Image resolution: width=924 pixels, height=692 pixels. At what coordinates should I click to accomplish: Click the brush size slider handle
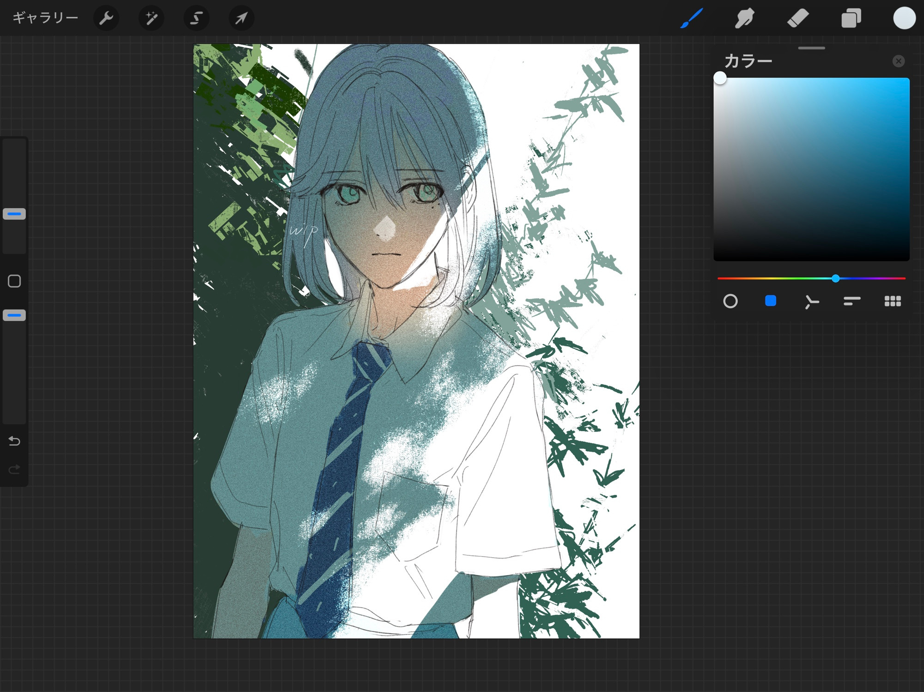(x=14, y=214)
